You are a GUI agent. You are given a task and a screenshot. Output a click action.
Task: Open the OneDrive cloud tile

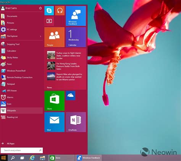(71, 96)
